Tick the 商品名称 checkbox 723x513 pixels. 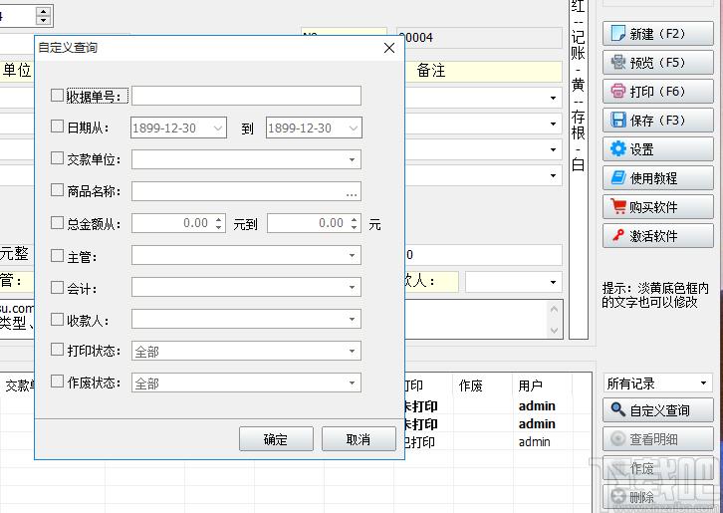click(57, 190)
